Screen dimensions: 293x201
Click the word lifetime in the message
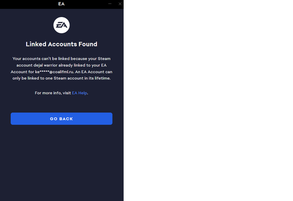pos(102,78)
